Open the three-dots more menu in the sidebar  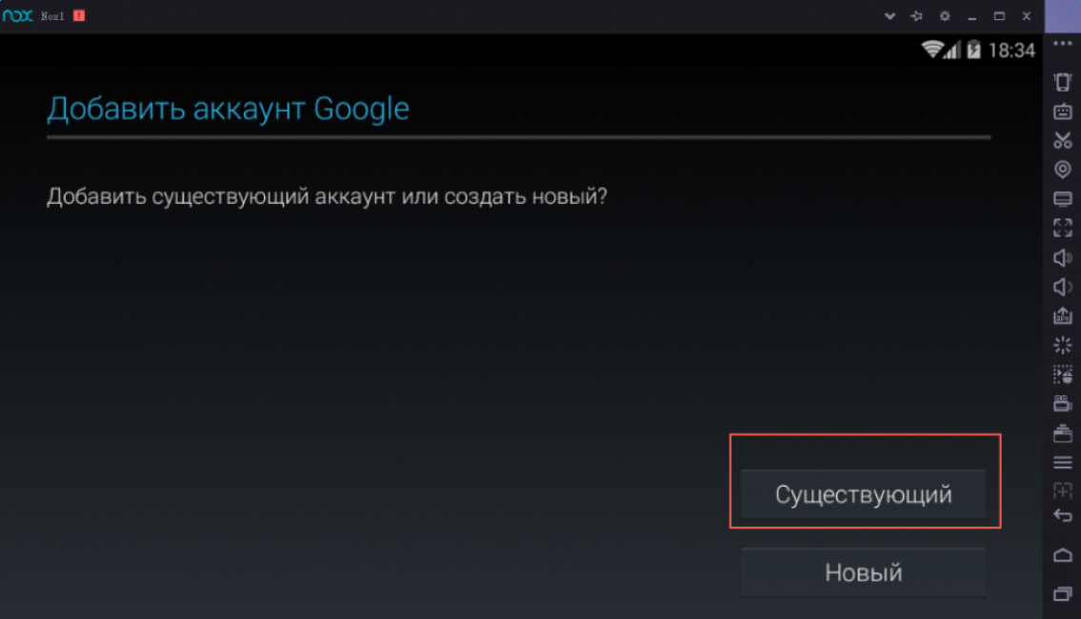(1062, 44)
